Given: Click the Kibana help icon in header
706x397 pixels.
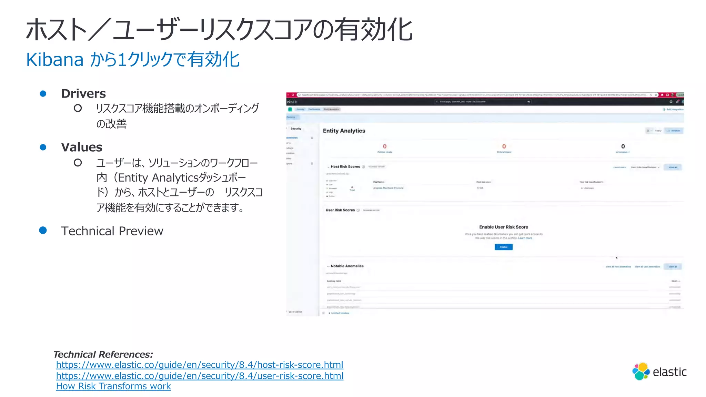Looking at the screenshot, I should click(x=671, y=102).
